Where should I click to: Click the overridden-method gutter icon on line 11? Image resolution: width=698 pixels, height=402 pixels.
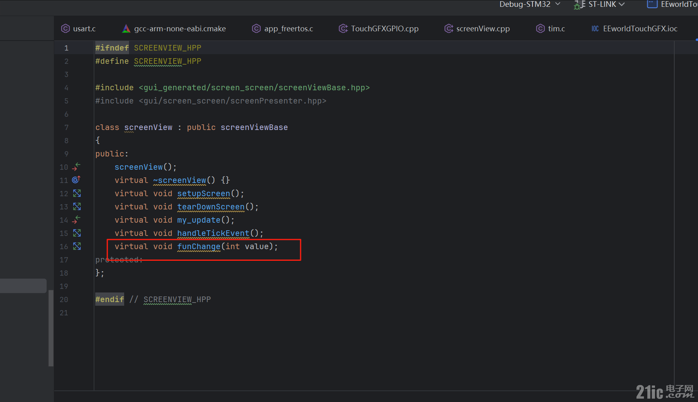click(x=76, y=180)
